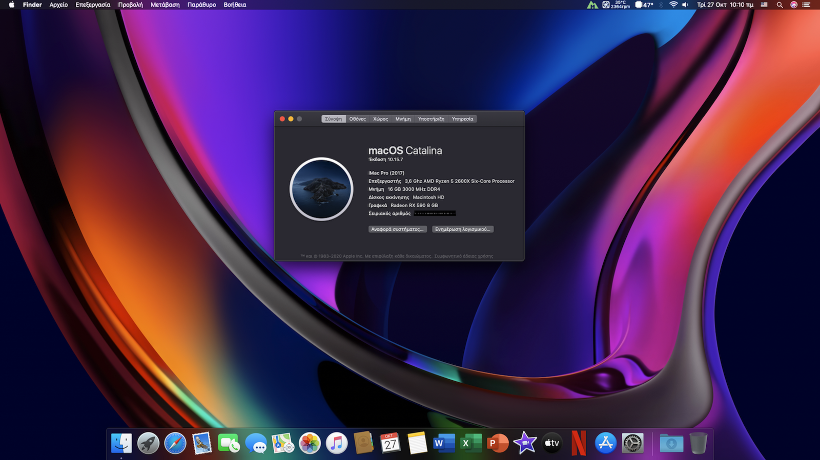
Task: Open the Βοήθεια menu
Action: tap(235, 5)
